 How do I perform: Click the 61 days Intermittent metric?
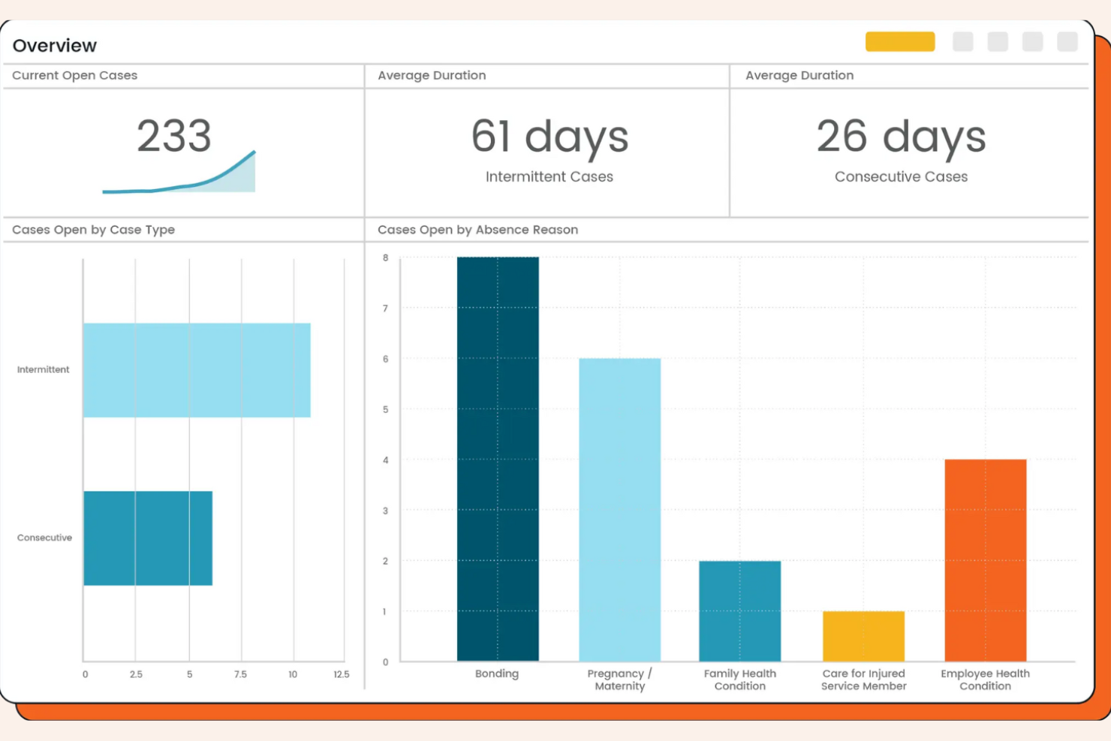[x=549, y=137]
